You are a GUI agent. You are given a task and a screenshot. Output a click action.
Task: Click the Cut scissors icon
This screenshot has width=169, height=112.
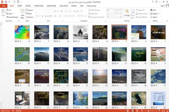click(x=7, y=10)
